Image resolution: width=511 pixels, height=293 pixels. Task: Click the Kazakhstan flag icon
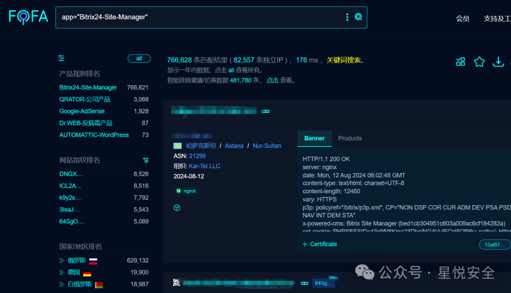coord(177,146)
